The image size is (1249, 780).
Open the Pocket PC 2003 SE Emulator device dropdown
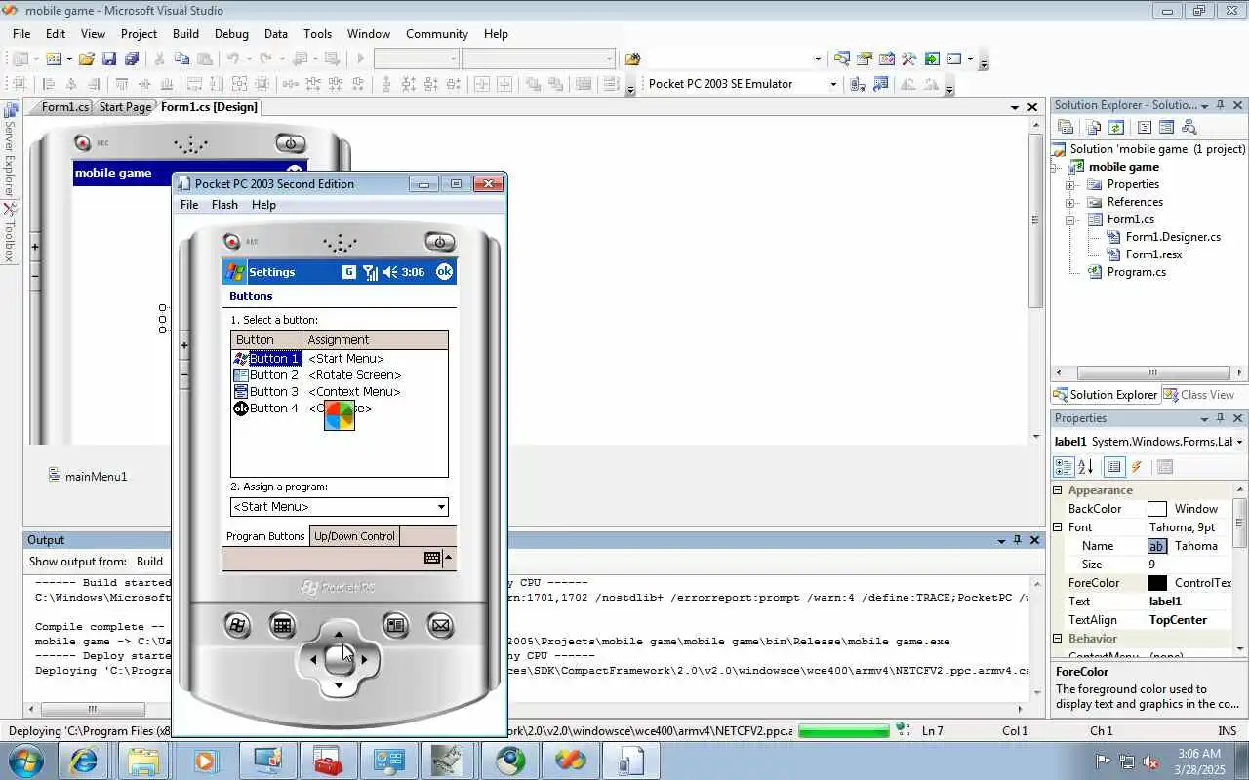tap(832, 84)
